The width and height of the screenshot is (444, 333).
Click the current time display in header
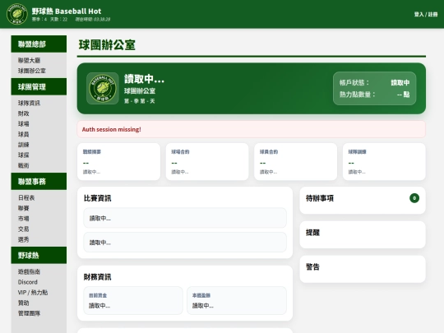(93, 19)
